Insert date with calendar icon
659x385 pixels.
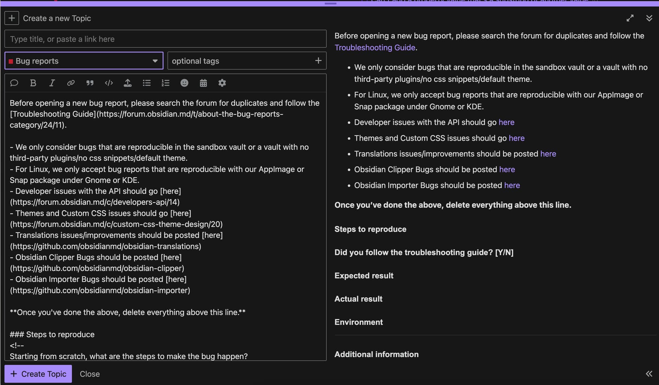click(x=203, y=83)
